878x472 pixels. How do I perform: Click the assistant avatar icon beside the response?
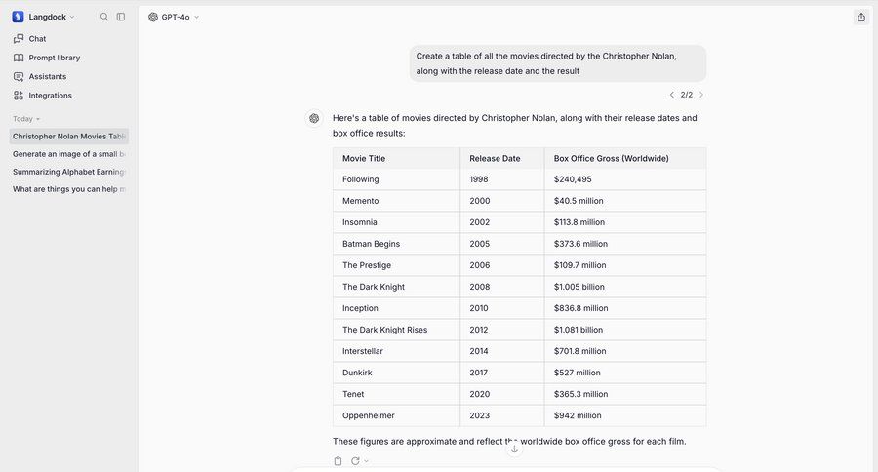tap(314, 118)
